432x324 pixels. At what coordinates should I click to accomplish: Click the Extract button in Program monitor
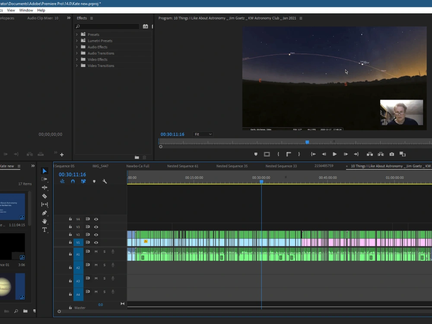[381, 154]
